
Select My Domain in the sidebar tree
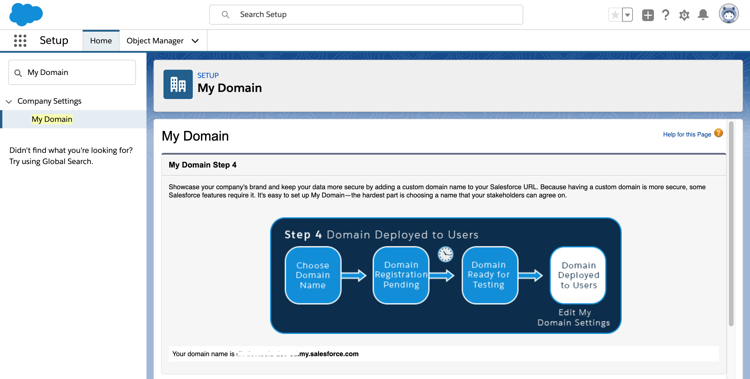coord(52,119)
